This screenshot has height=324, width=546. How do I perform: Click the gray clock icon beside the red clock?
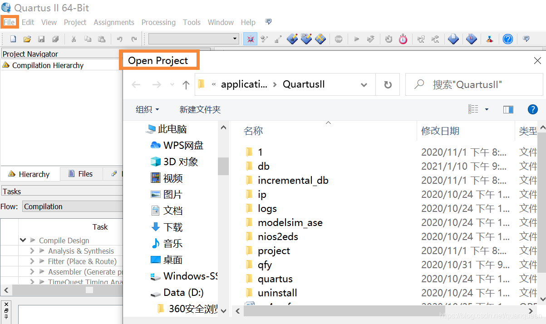click(x=389, y=39)
